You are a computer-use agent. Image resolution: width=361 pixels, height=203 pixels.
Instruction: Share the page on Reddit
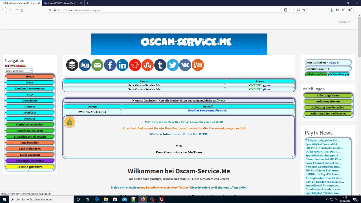(x=135, y=65)
